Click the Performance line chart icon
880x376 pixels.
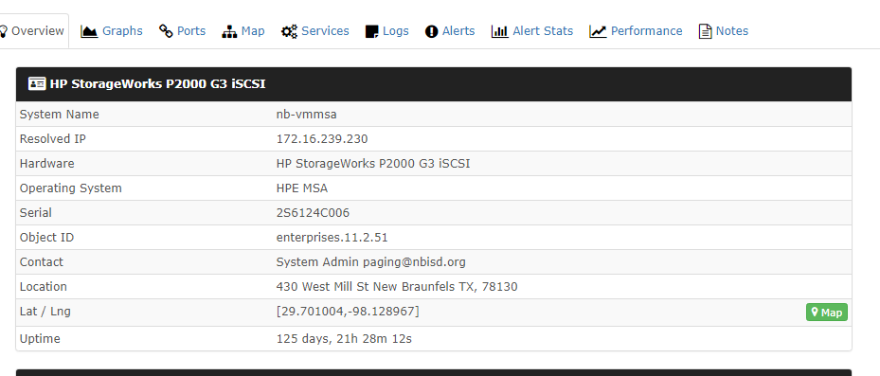click(x=598, y=31)
